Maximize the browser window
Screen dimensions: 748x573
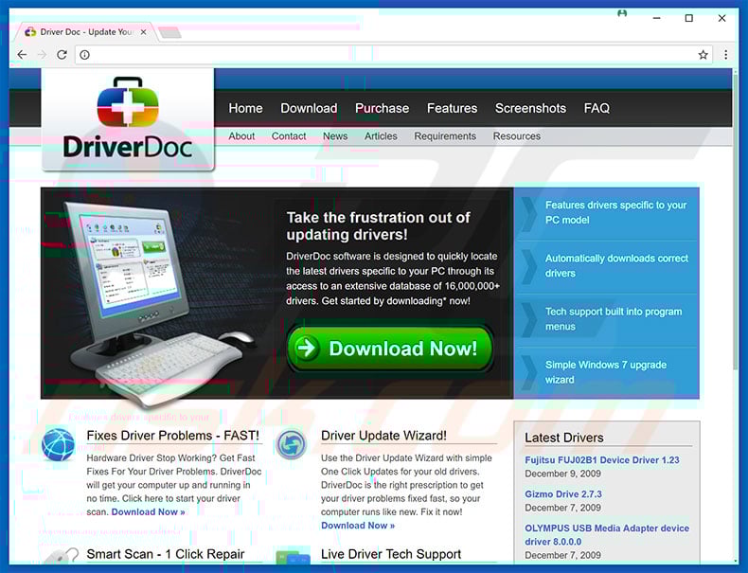(x=689, y=18)
